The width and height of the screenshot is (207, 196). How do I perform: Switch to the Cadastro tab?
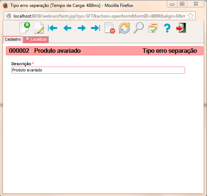pyautogui.click(x=13, y=39)
